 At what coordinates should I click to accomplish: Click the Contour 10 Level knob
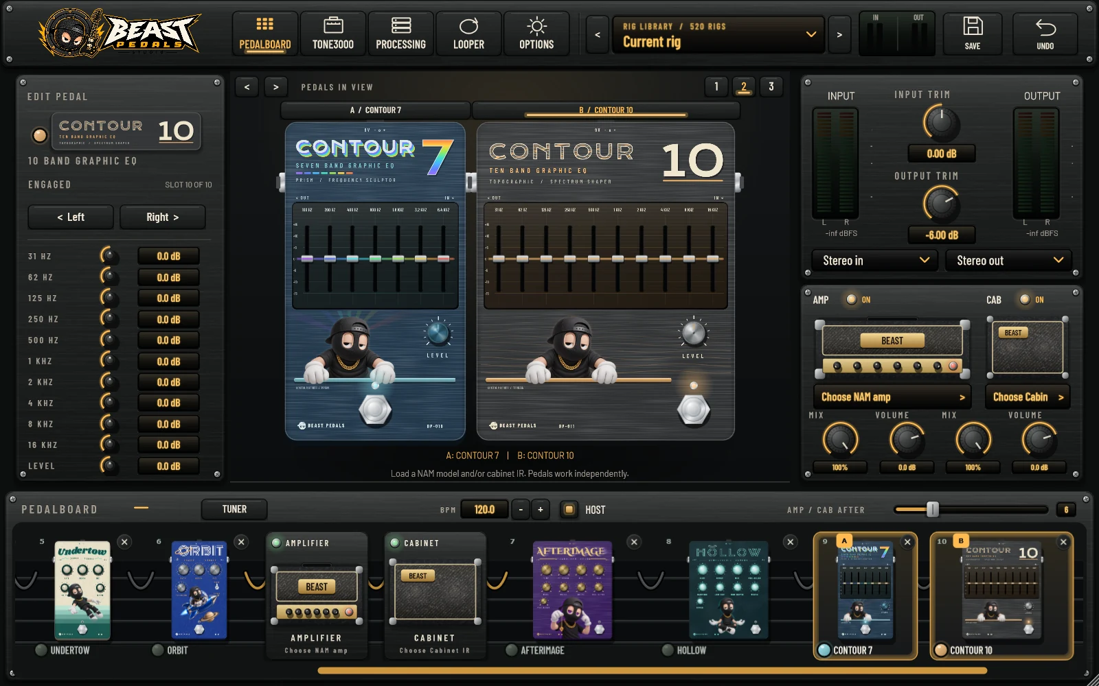click(x=694, y=333)
